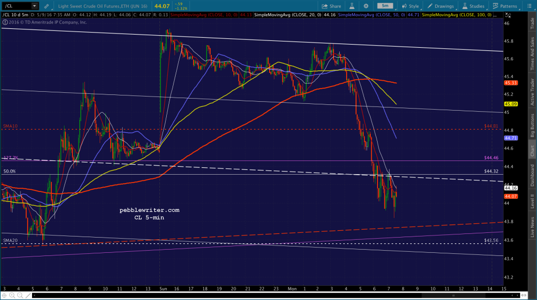This screenshot has width=537, height=300.
Task: Open the Active Trader sidebar tab
Action: pyautogui.click(x=532, y=92)
